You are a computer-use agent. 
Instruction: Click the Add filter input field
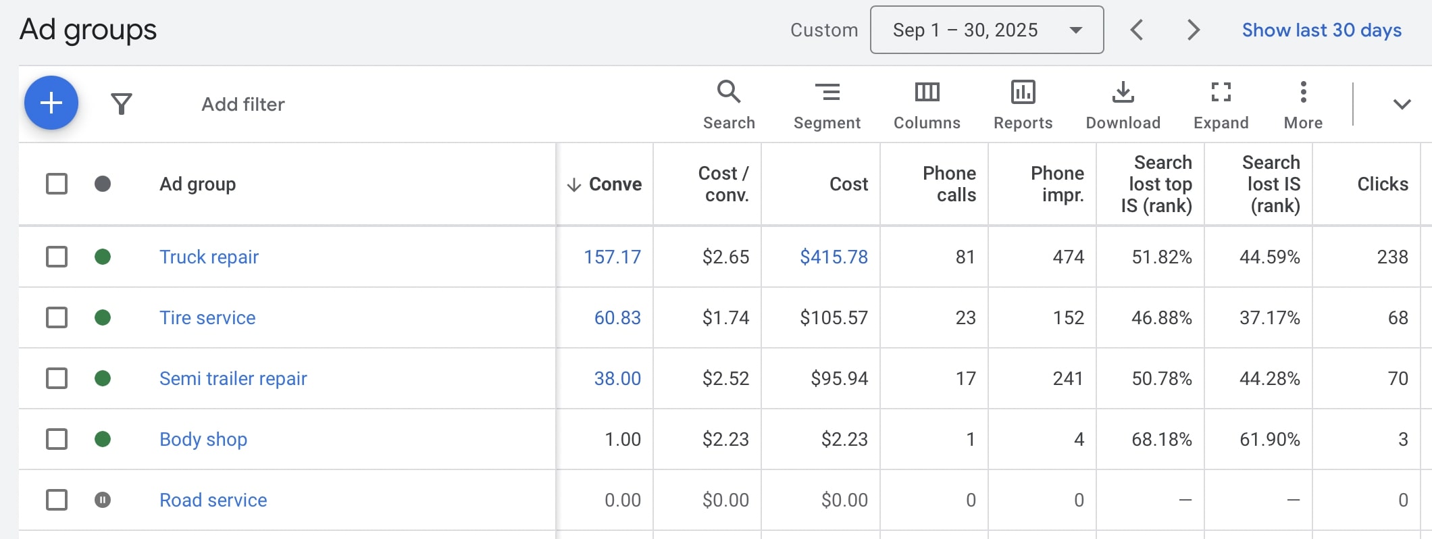click(243, 104)
